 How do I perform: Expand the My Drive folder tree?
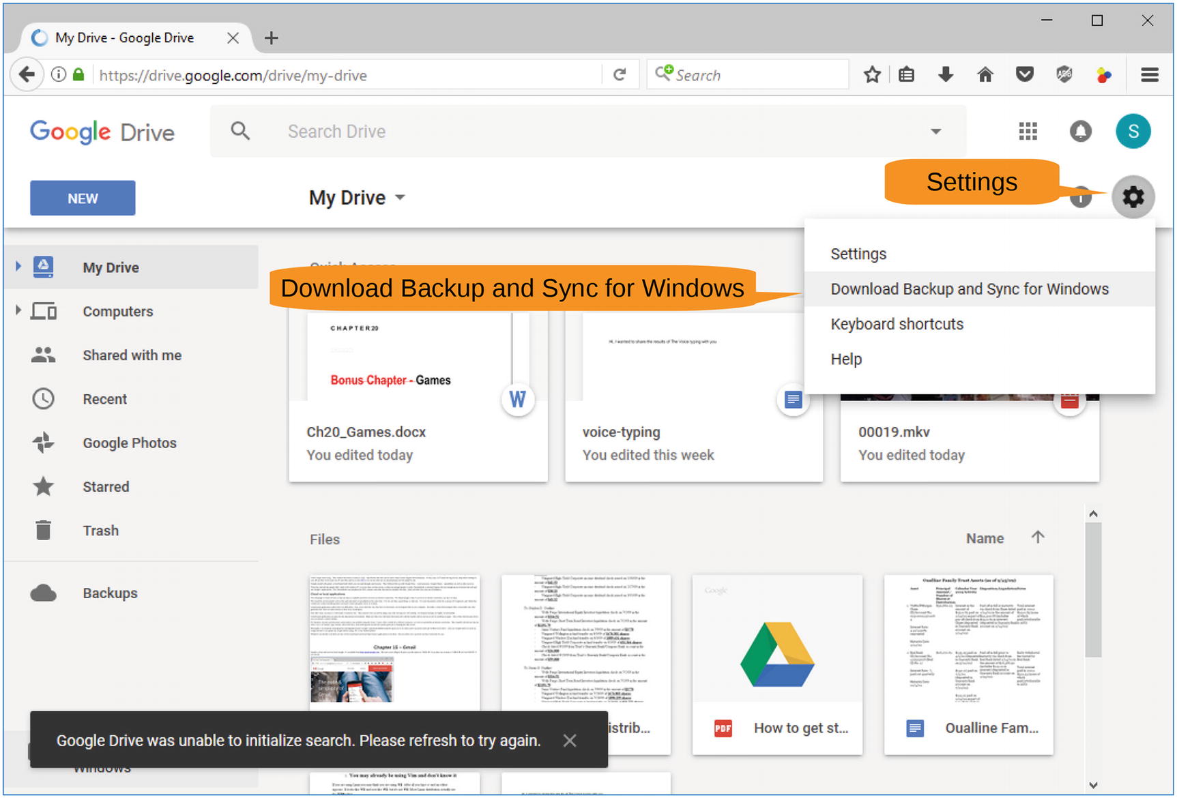pyautogui.click(x=18, y=266)
